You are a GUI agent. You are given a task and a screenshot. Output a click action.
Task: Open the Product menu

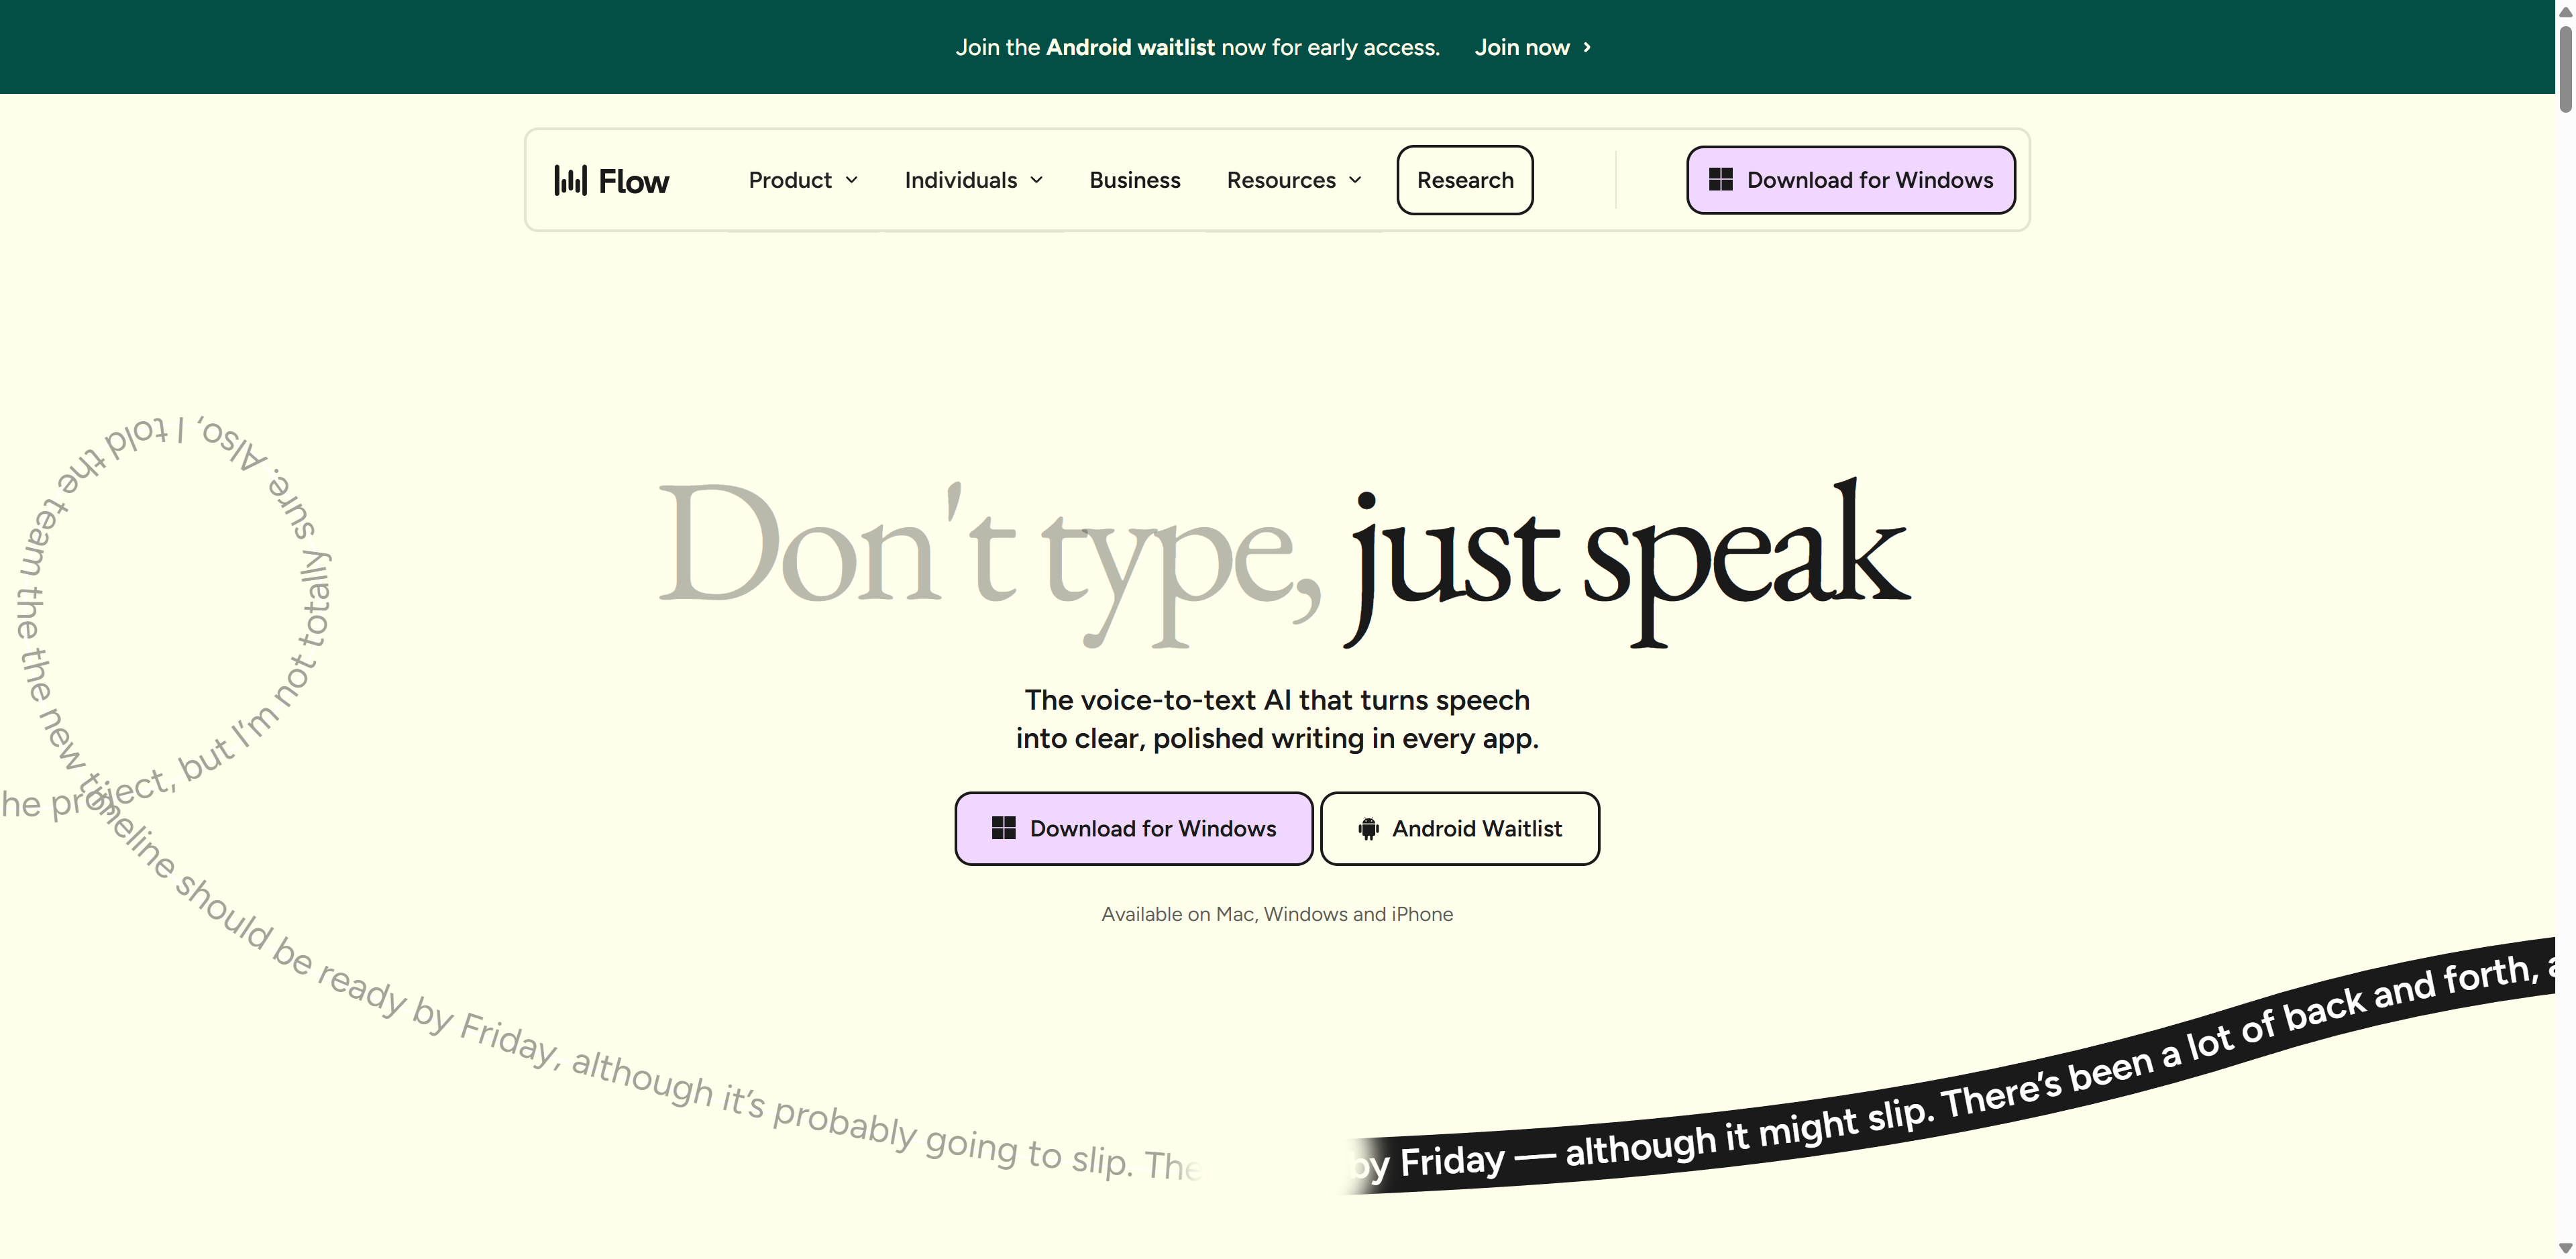point(790,180)
